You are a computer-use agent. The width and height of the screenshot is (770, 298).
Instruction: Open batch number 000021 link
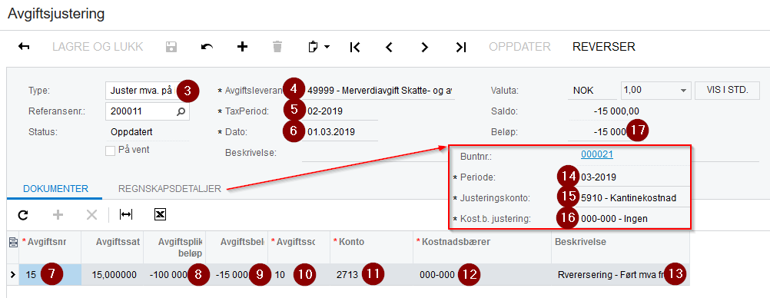point(596,154)
